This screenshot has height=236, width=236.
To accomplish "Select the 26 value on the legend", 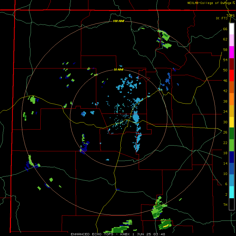I will click(225, 132).
